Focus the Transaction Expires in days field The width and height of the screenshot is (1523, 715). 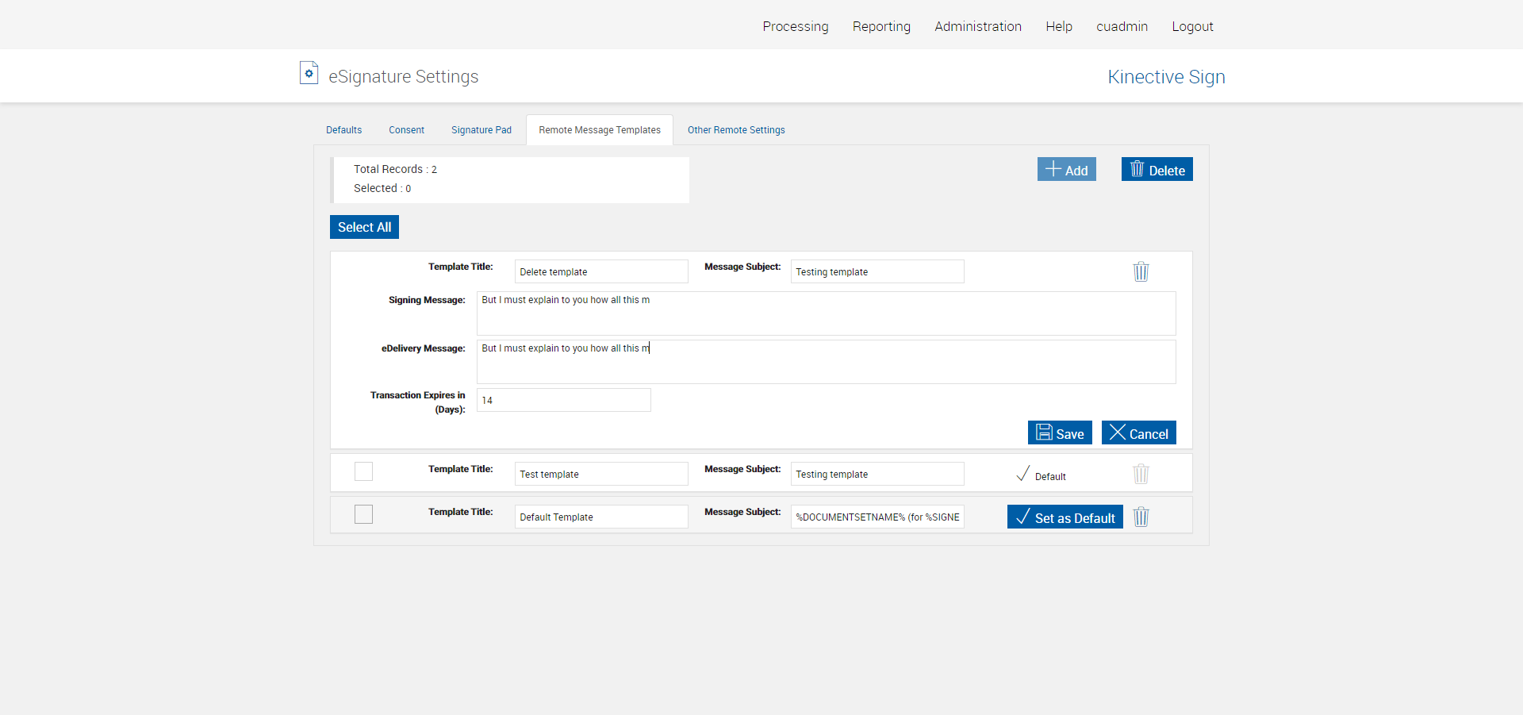point(563,400)
